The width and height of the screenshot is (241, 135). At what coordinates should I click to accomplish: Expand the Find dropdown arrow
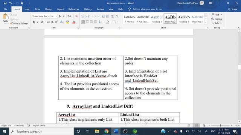pos(221,15)
